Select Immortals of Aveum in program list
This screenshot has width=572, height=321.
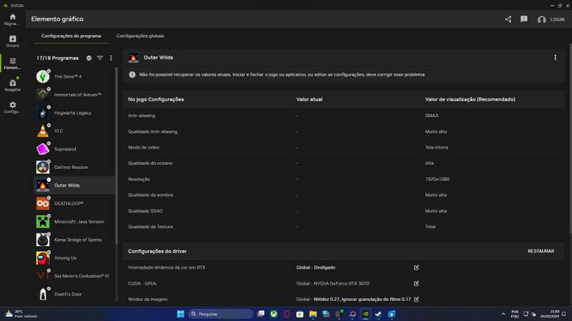75,95
